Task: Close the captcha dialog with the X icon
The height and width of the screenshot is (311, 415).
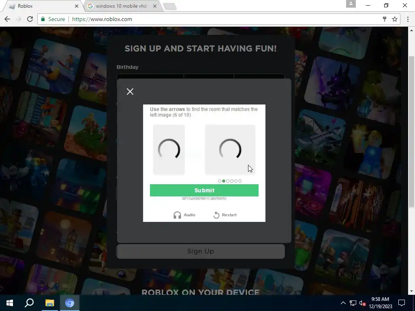Action: click(x=130, y=92)
